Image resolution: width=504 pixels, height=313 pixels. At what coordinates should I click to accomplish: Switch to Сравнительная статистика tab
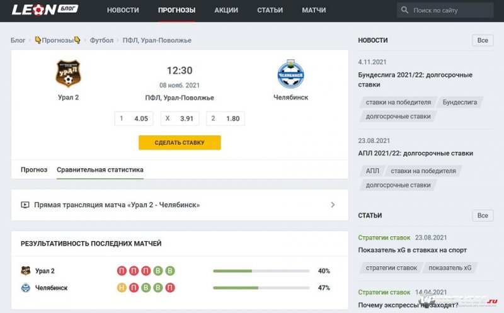pos(100,169)
